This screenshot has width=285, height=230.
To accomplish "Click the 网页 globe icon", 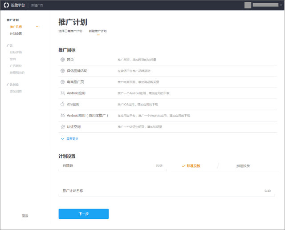I will coord(62,59).
